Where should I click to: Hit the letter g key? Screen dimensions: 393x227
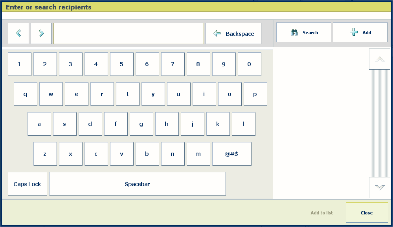coord(141,124)
